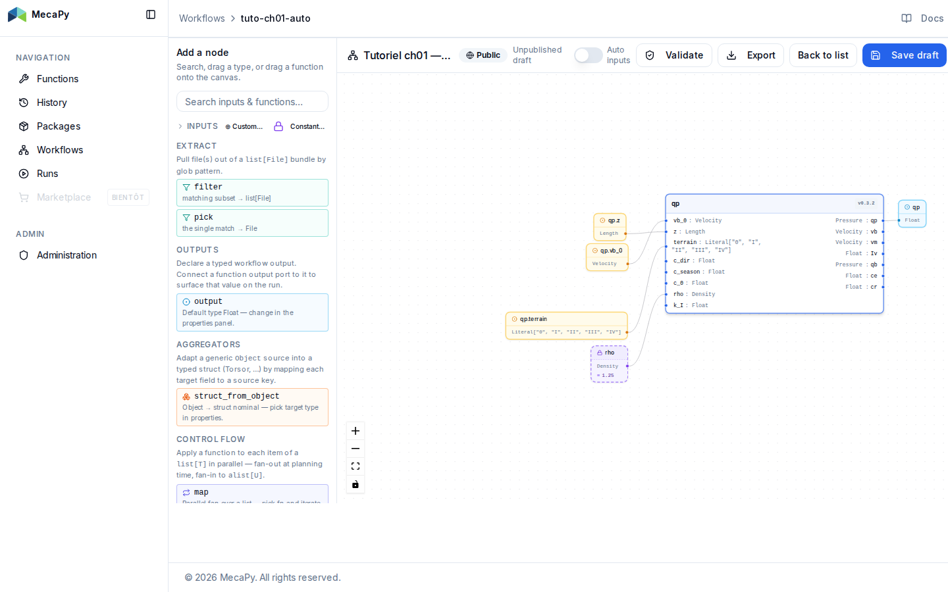This screenshot has width=948, height=592.
Task: Click the rho constant node
Action: click(609, 364)
